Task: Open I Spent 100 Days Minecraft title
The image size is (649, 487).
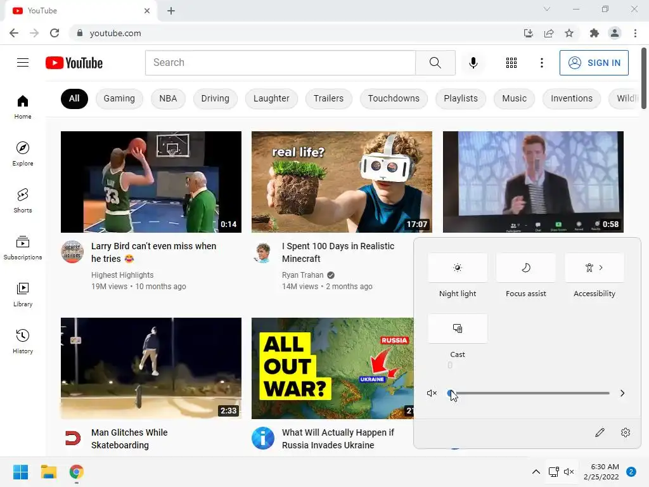Action: (x=338, y=252)
